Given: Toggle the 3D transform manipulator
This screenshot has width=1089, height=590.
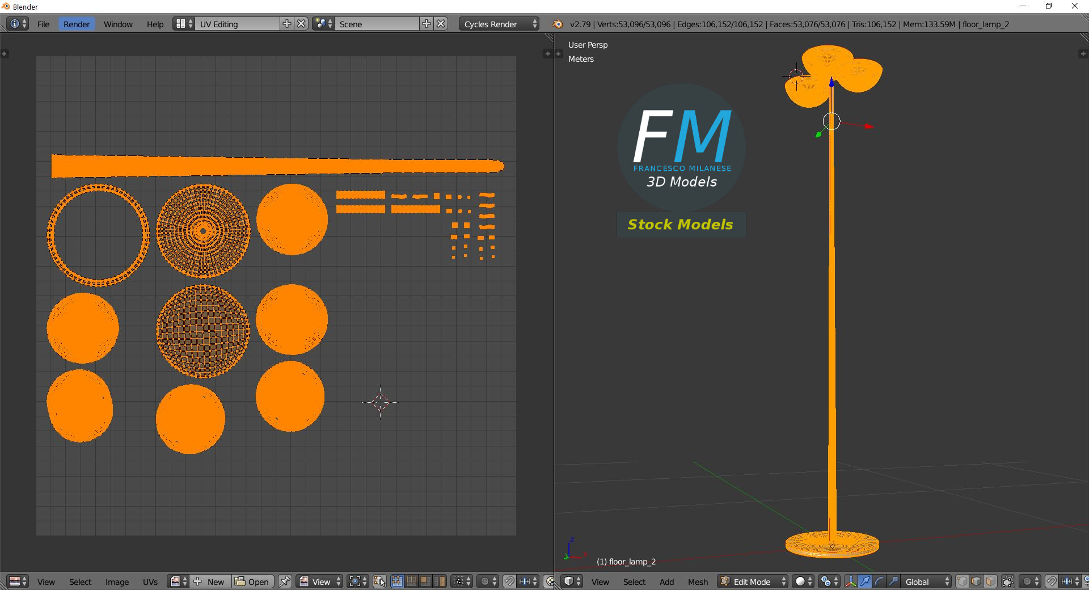Looking at the screenshot, I should click(851, 581).
